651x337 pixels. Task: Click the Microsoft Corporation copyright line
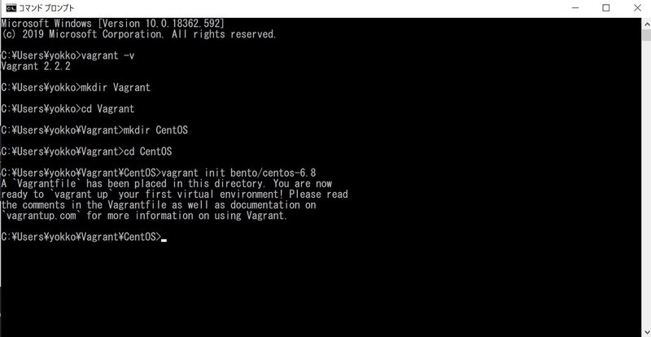click(x=138, y=34)
